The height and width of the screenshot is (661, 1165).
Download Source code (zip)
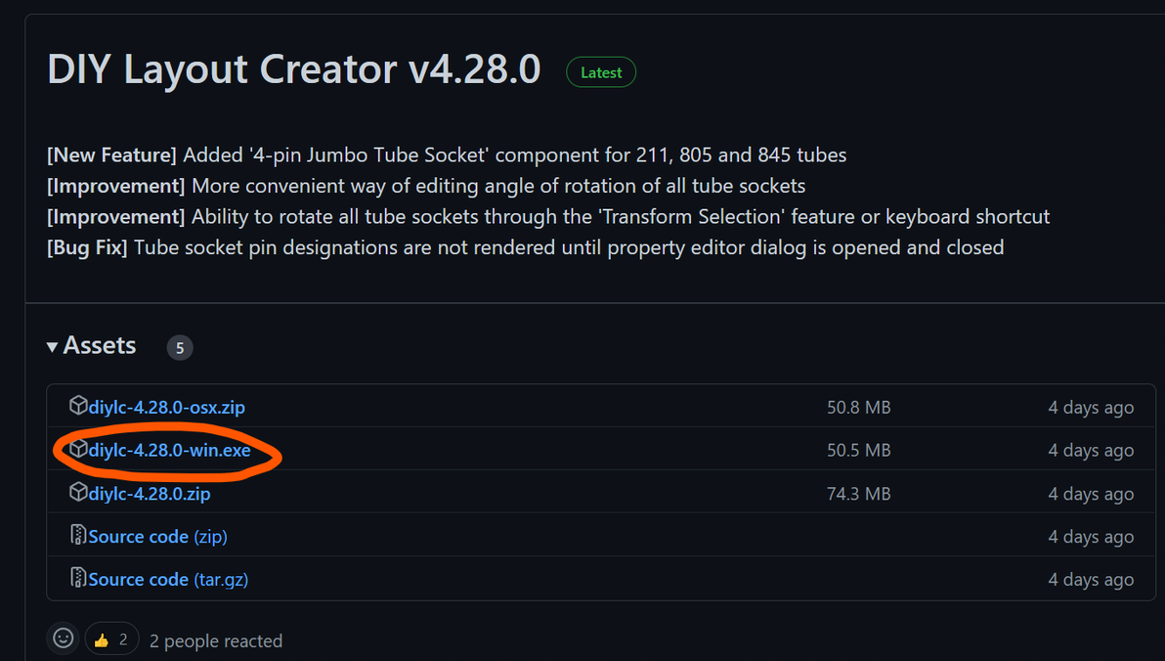[x=157, y=536]
